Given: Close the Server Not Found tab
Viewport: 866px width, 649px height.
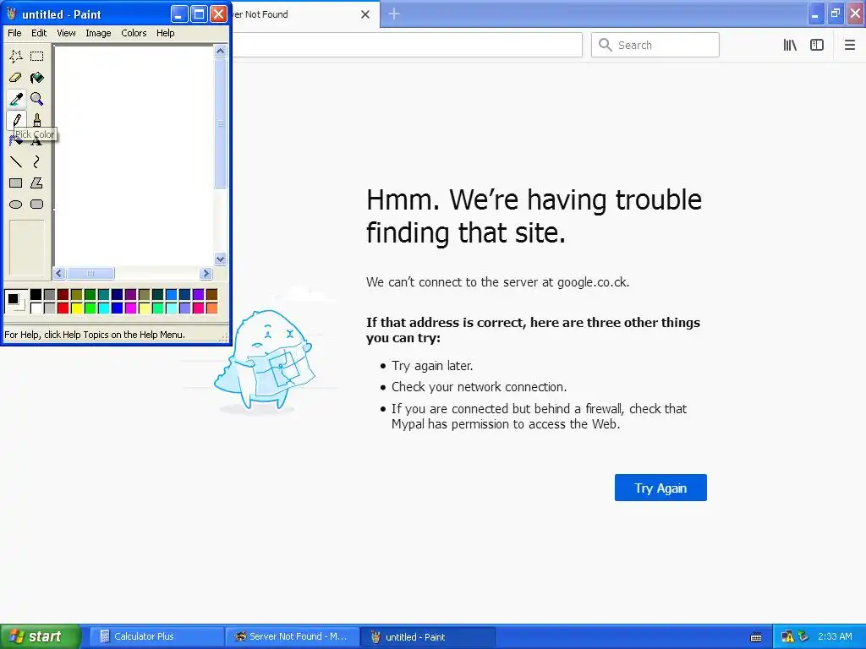Looking at the screenshot, I should (365, 14).
